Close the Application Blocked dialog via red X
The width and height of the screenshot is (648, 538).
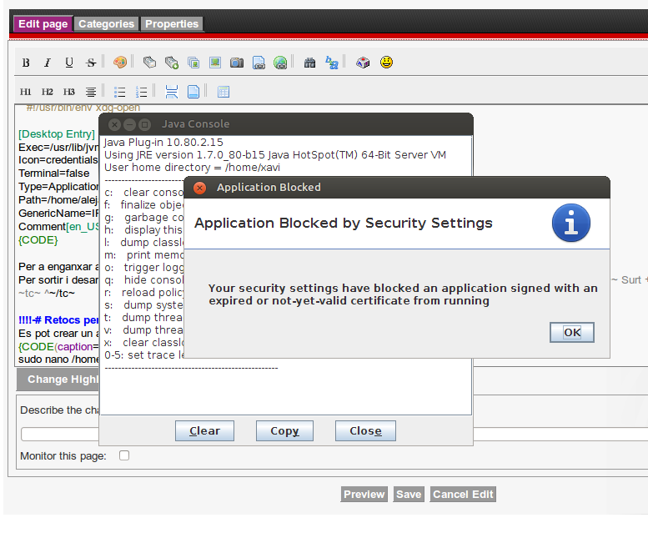(x=200, y=188)
